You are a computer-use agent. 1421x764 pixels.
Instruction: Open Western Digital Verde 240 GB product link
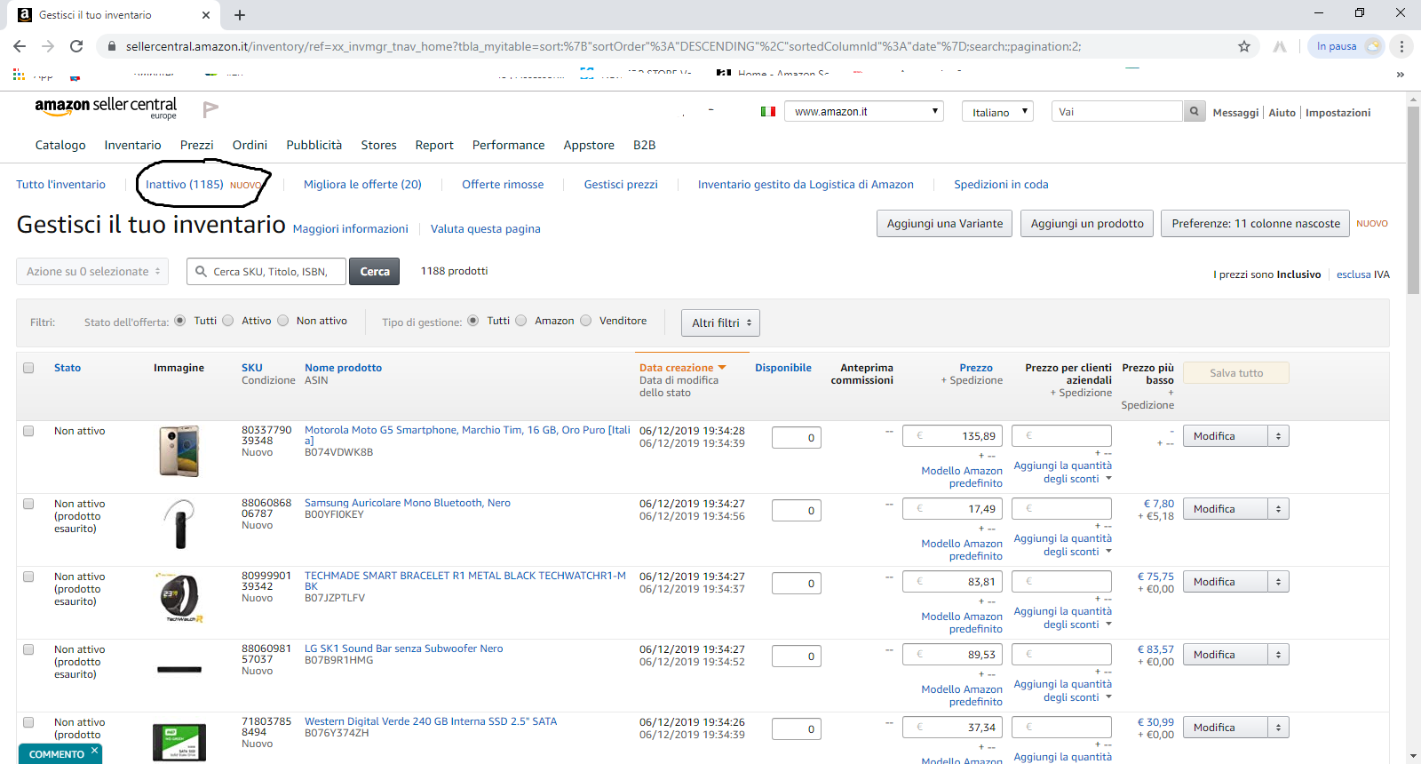[x=431, y=721]
